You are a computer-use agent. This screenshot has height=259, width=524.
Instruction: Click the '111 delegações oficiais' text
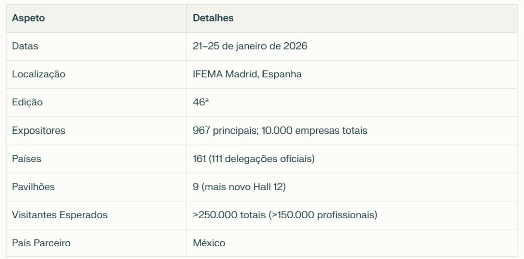[x=261, y=159]
